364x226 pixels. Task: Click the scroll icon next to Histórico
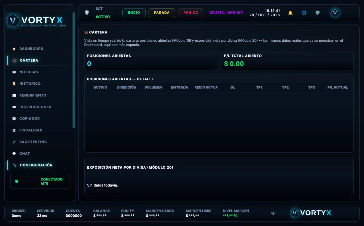pyautogui.click(x=14, y=84)
